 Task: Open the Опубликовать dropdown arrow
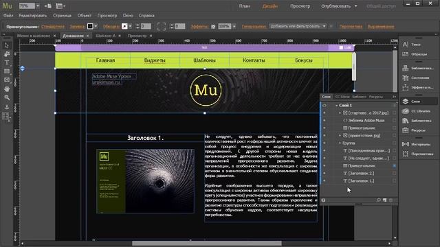[356, 6]
